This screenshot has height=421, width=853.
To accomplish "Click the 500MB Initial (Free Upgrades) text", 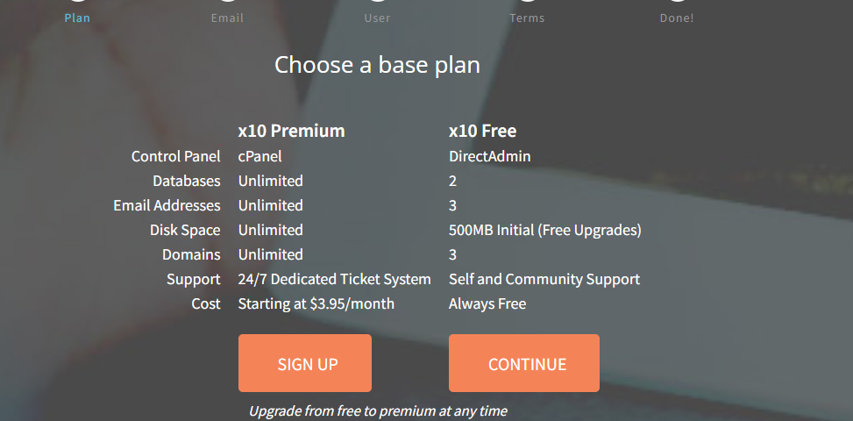I will tap(545, 230).
